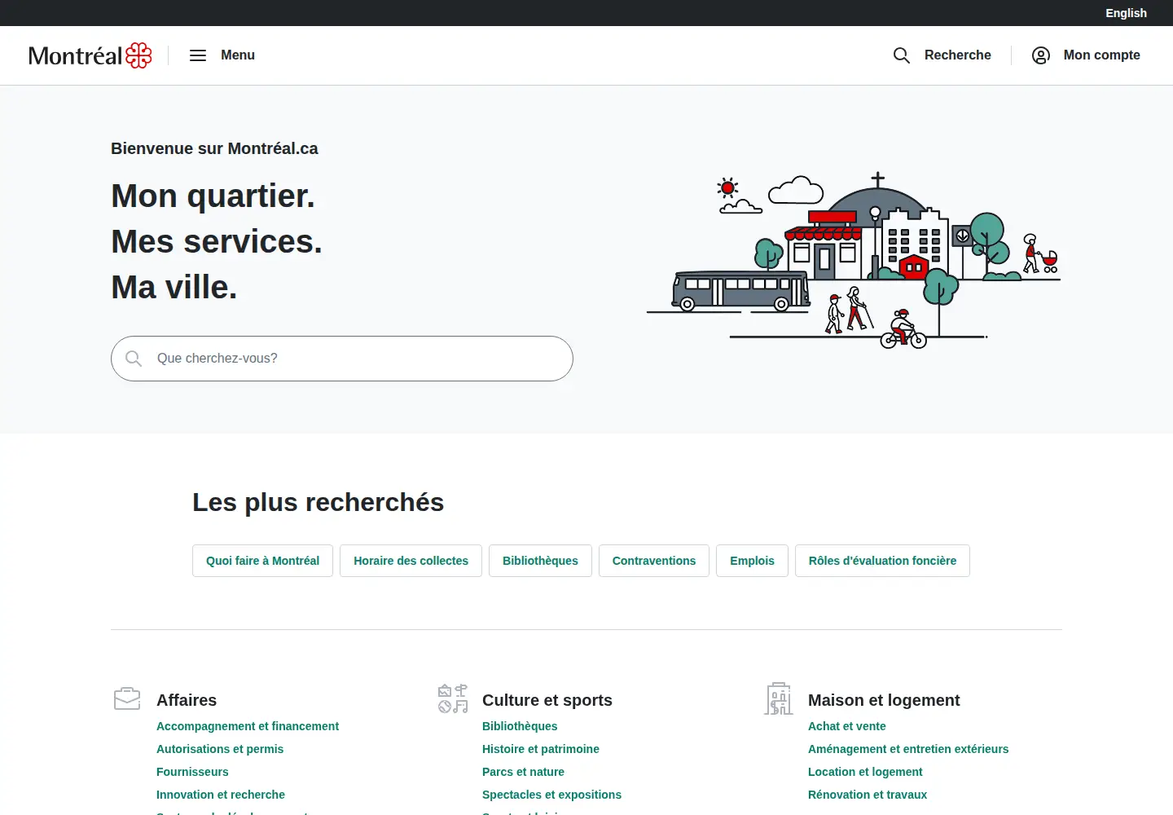Image resolution: width=1173 pixels, height=815 pixels.
Task: Choose the Bibliothèques quick-search button
Action: (x=540, y=561)
